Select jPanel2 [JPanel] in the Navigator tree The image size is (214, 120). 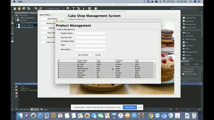(x=27, y=27)
